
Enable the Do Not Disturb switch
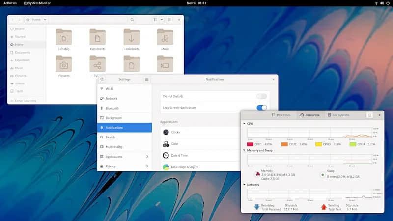pos(262,96)
